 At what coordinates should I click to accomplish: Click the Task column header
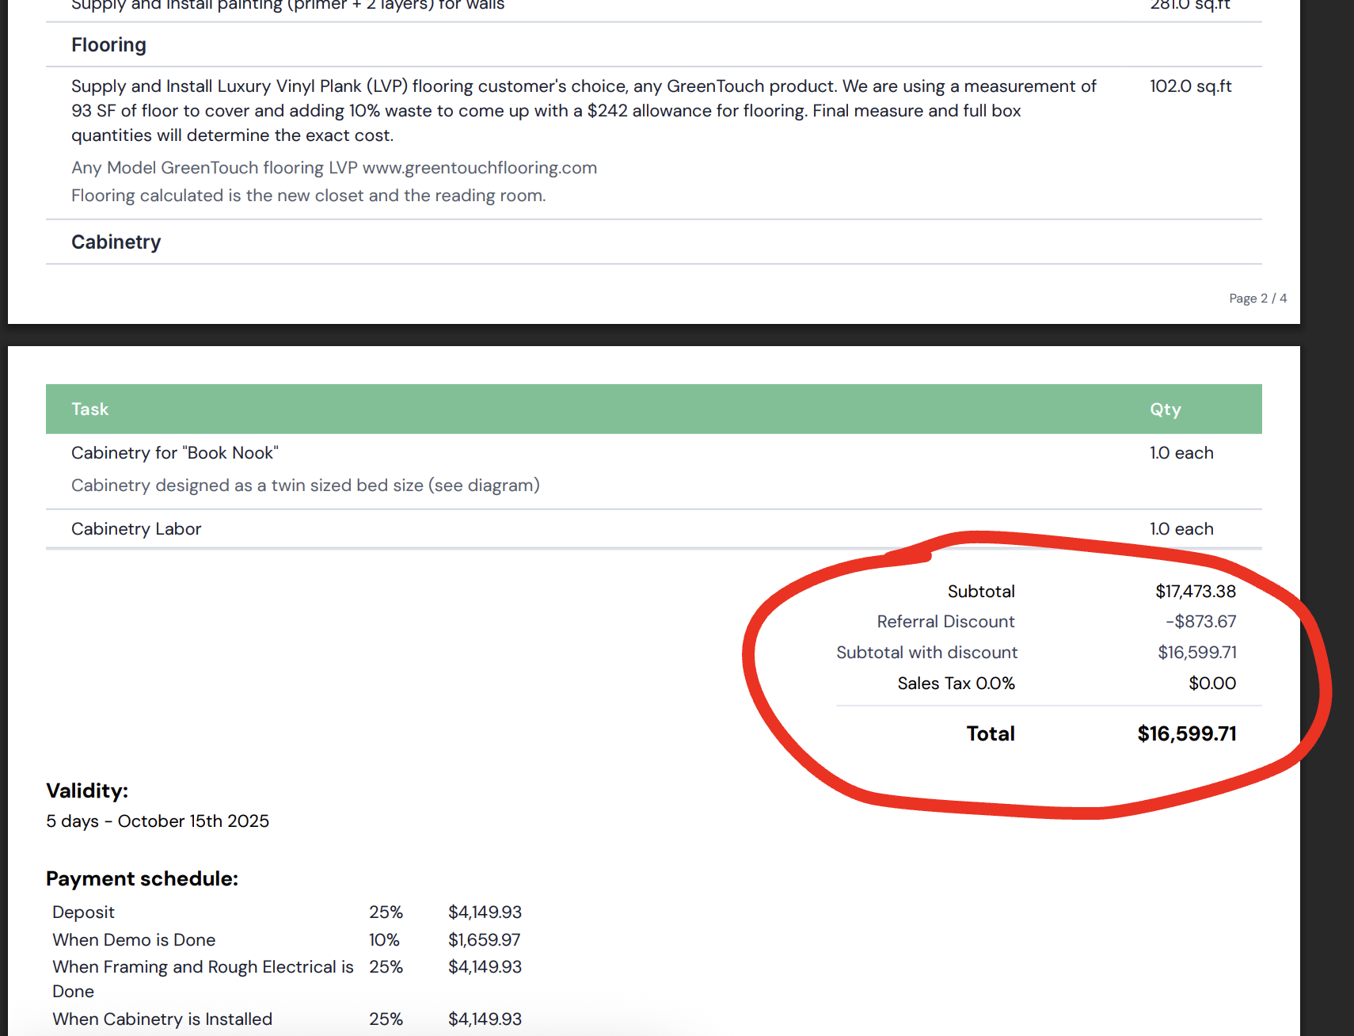tap(90, 409)
